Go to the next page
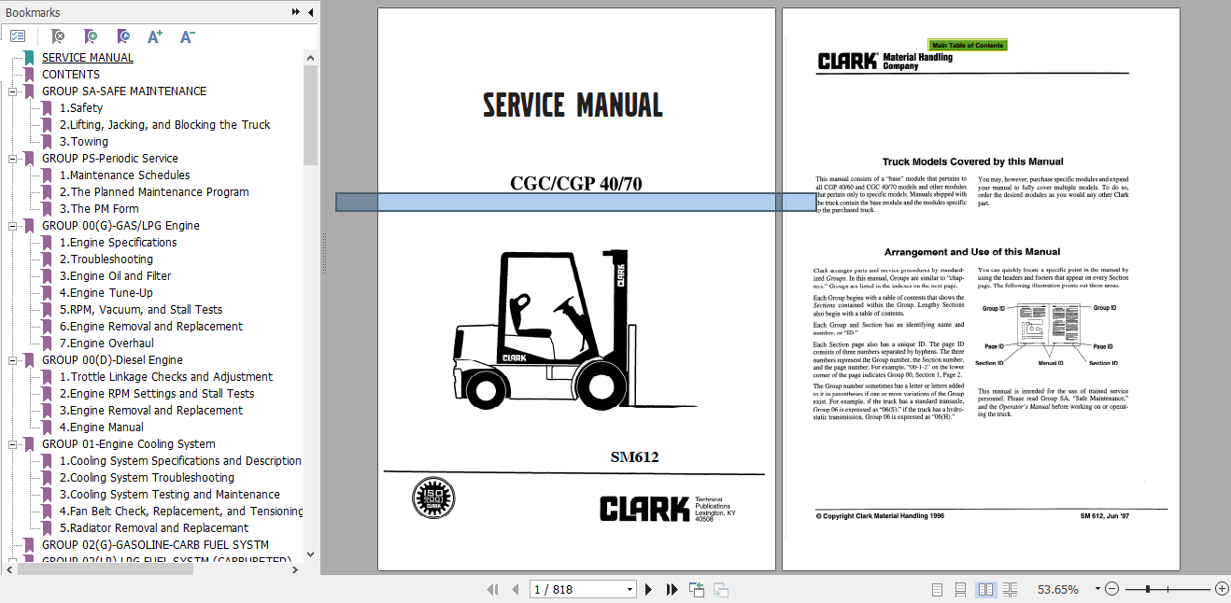This screenshot has height=603, width=1231. click(649, 589)
